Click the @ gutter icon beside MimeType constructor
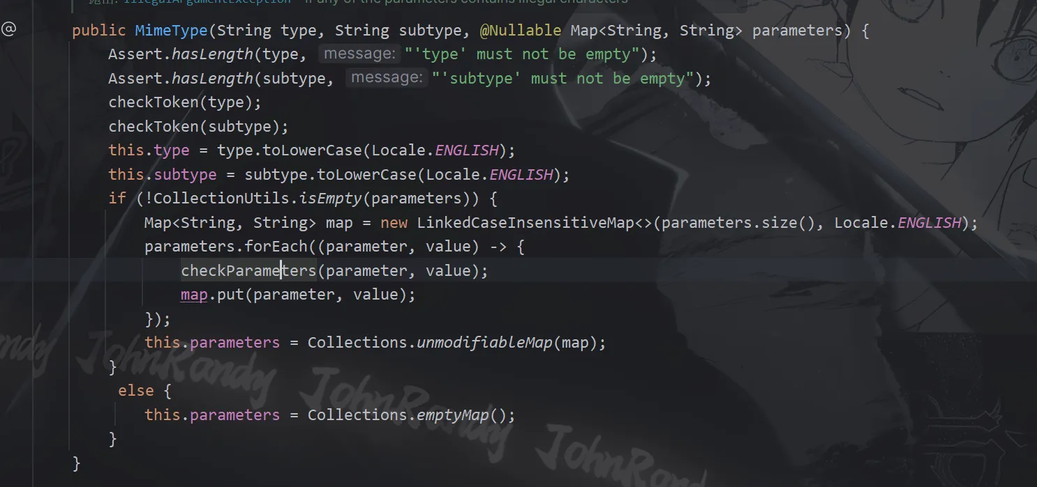1037x487 pixels. 8,29
